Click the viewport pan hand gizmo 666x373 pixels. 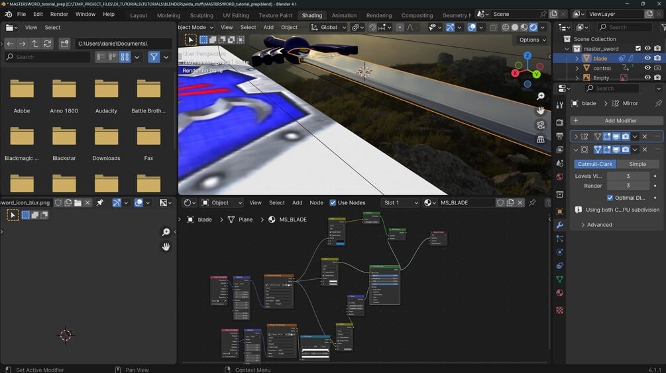(540, 110)
